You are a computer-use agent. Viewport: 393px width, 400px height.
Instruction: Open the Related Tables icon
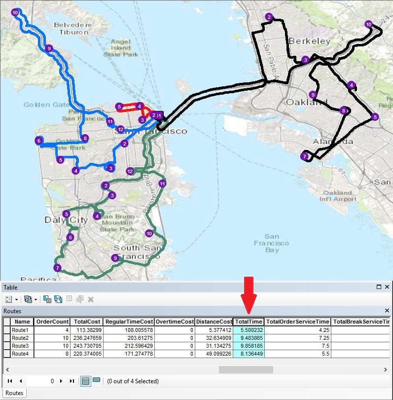(28, 299)
